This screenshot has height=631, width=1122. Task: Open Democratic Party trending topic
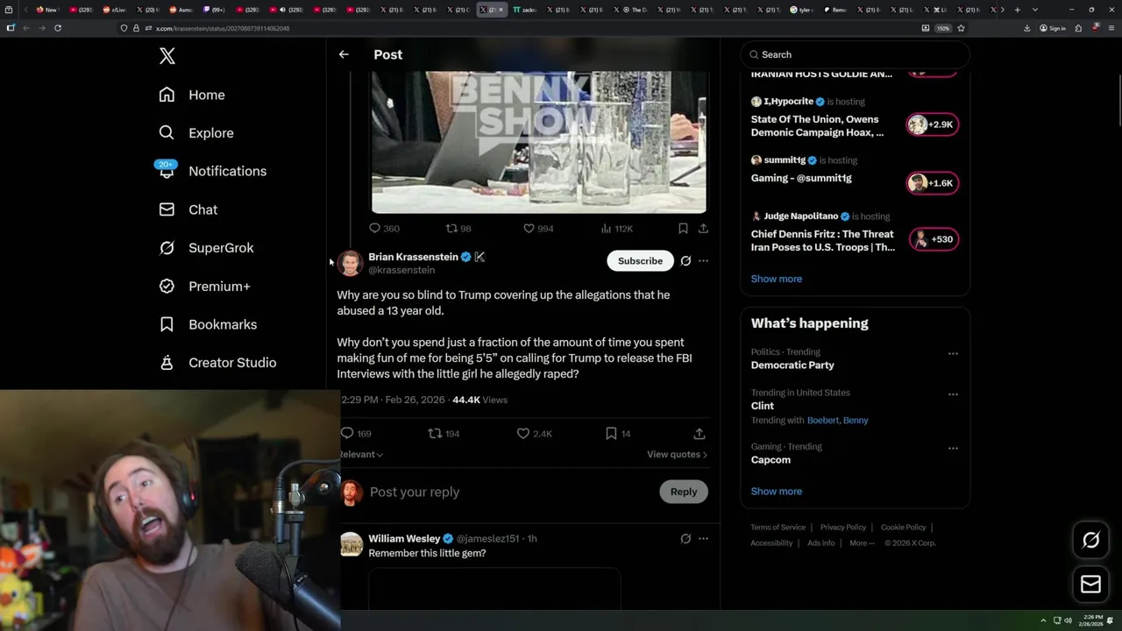pyautogui.click(x=792, y=365)
